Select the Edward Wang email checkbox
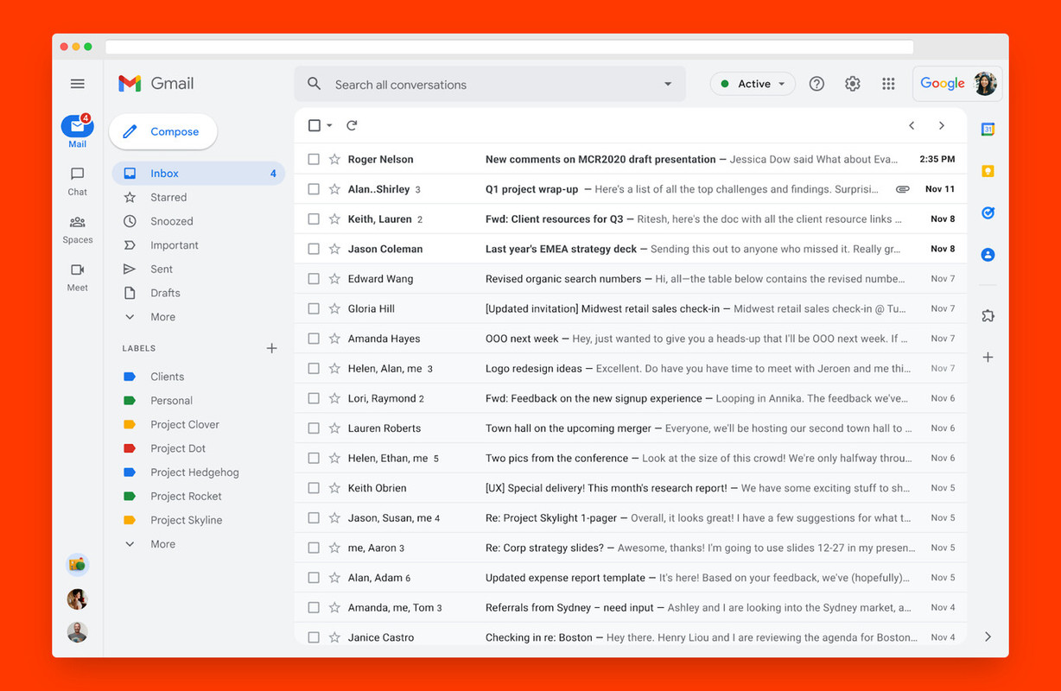This screenshot has height=691, width=1061. tap(314, 279)
